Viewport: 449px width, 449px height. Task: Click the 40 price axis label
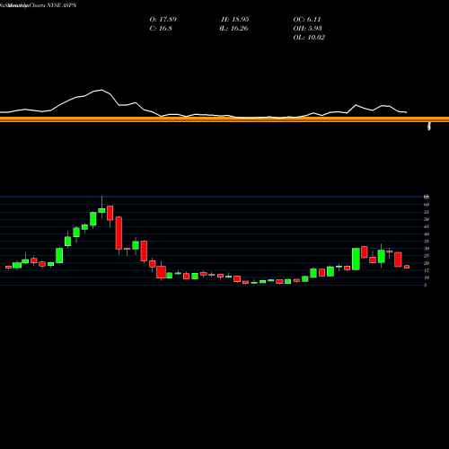(427, 234)
